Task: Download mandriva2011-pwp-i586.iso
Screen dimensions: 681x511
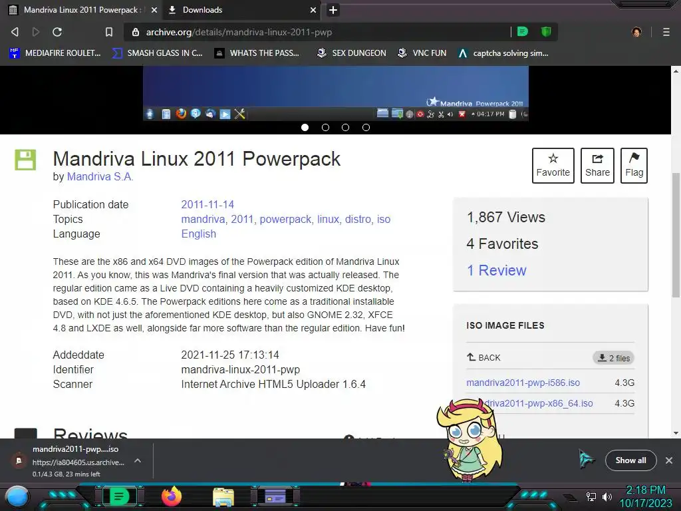Action: (x=523, y=383)
